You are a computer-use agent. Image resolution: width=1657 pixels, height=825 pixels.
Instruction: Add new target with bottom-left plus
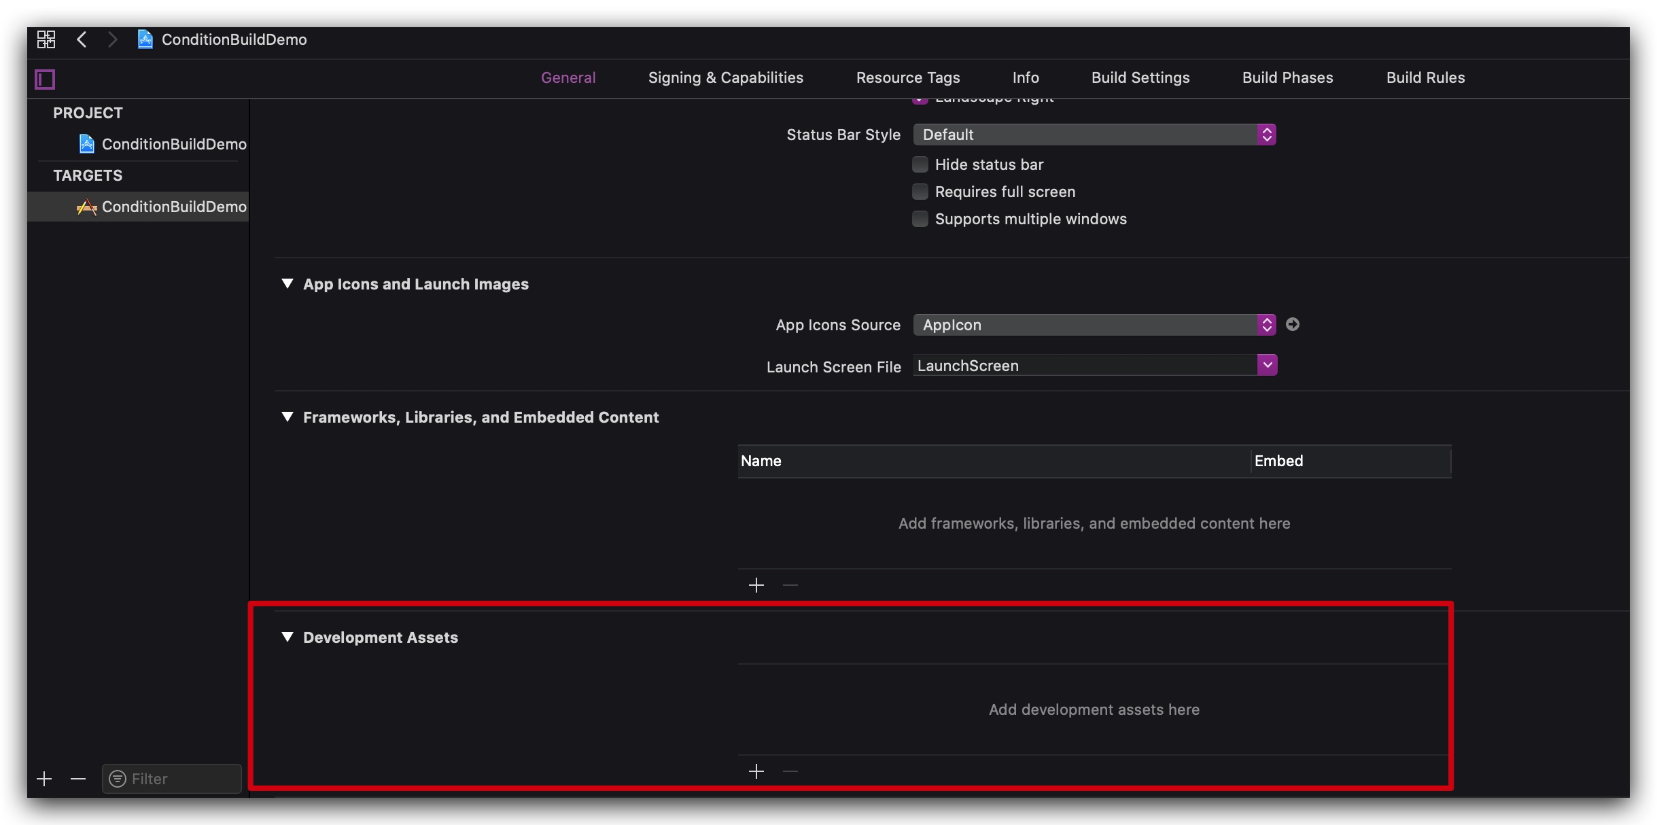tap(44, 779)
